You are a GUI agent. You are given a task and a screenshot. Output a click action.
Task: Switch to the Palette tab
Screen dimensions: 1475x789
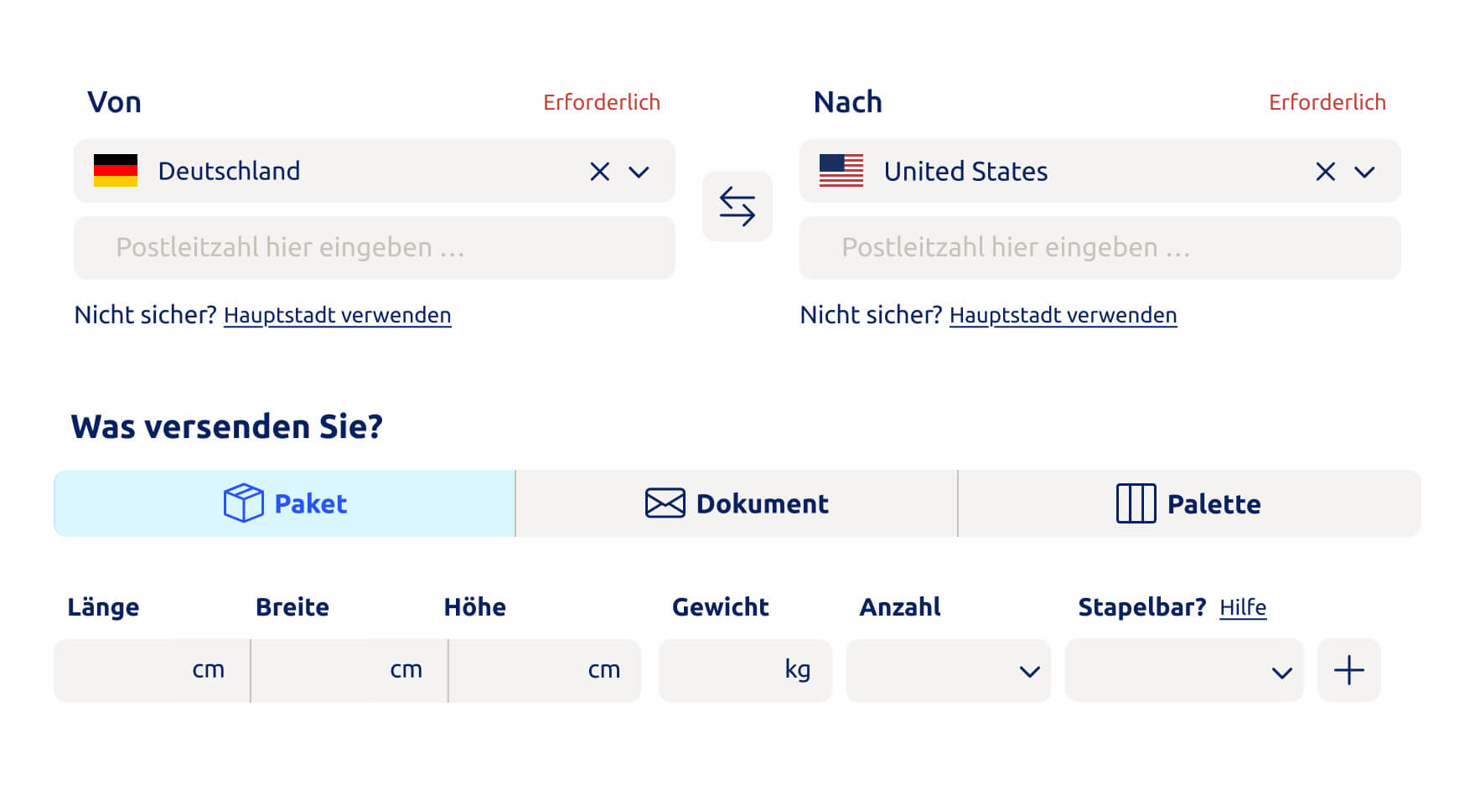[x=1189, y=503]
